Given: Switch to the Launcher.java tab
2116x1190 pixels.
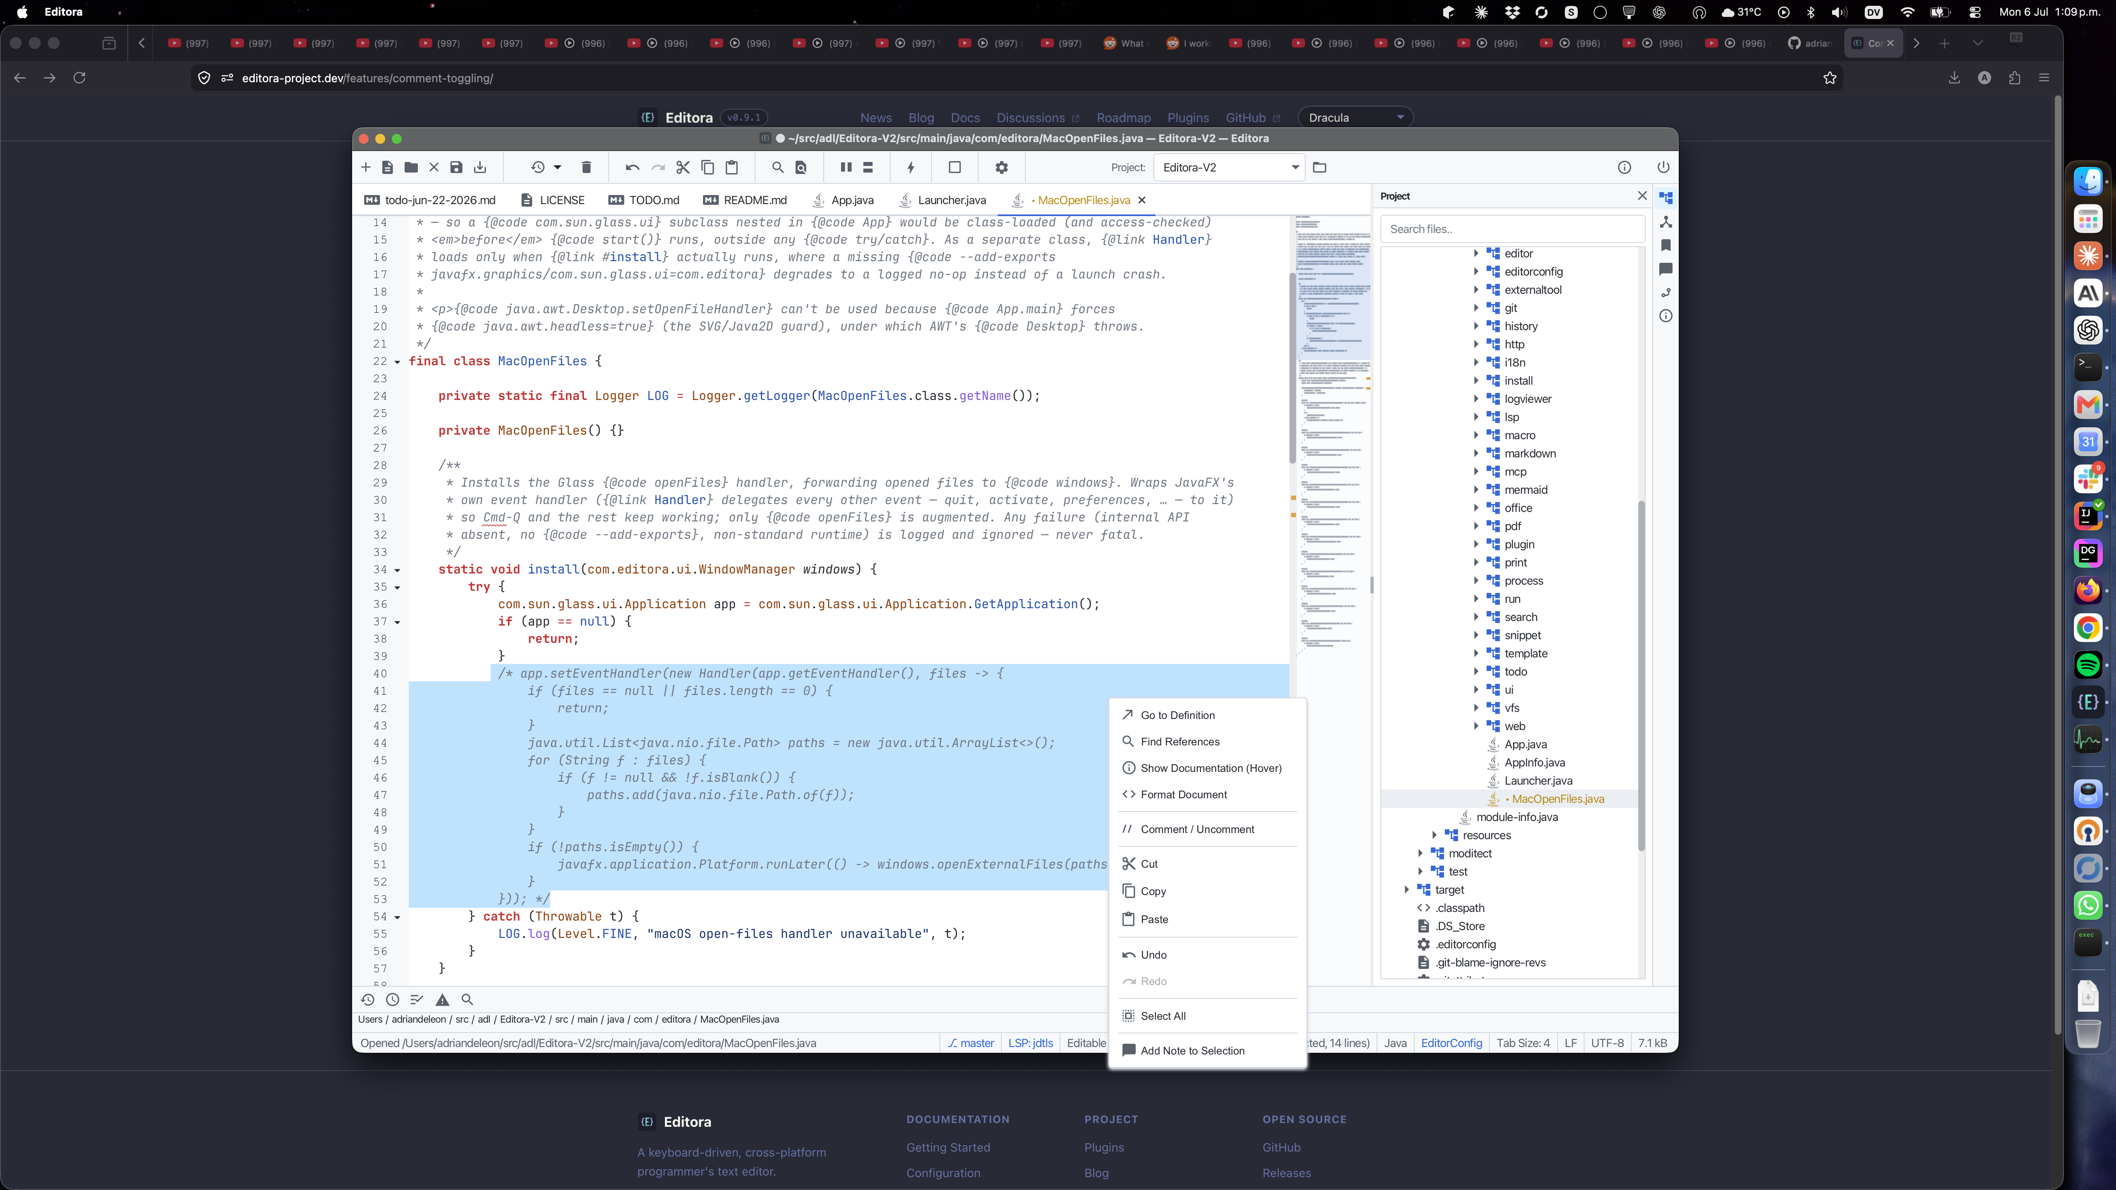Looking at the screenshot, I should coord(943,200).
